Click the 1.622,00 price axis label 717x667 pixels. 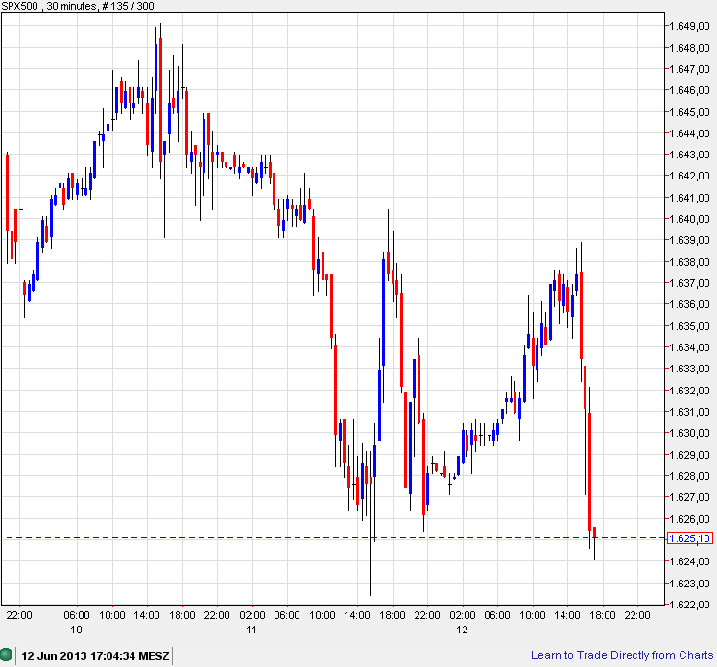pyautogui.click(x=689, y=605)
